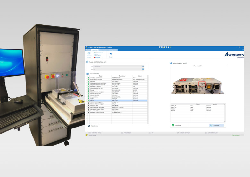The image size is (250, 177).
Task: Click the test table scroll-up arrow
Action: [148, 76]
